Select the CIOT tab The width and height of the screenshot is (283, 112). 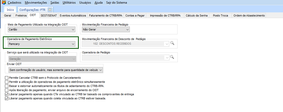click(x=34, y=15)
